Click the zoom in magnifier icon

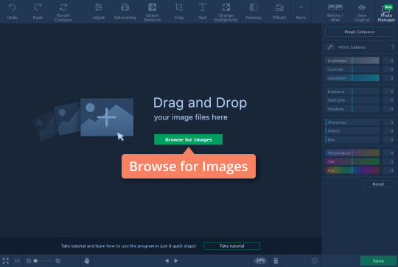point(57,260)
